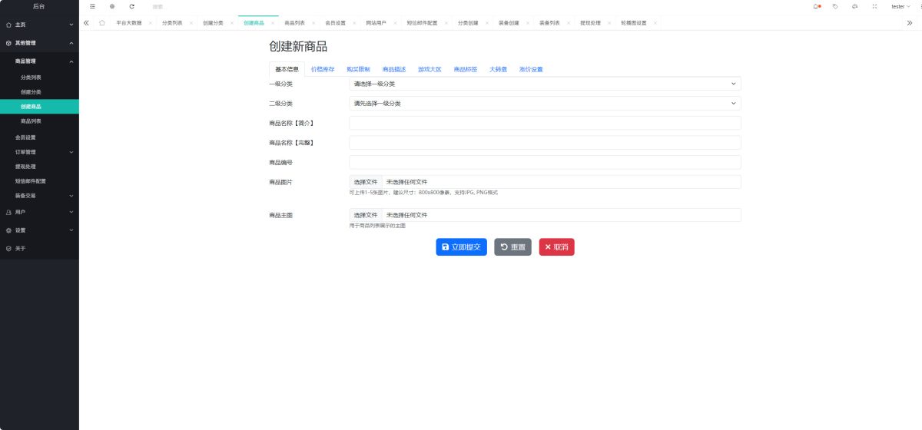Open the 会员设置 page tab
Screen dimensions: 922x430
pyautogui.click(x=335, y=23)
